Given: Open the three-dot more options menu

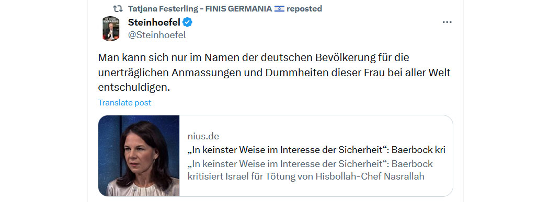Looking at the screenshot, I should point(447,22).
